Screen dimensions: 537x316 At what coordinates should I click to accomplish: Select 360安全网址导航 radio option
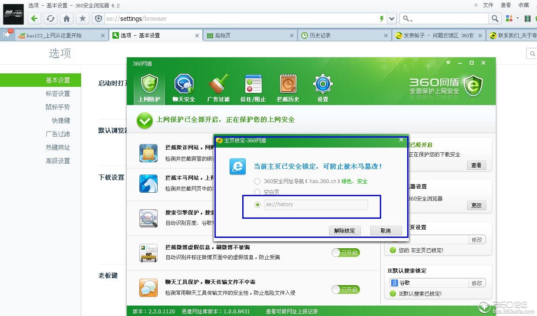point(257,181)
